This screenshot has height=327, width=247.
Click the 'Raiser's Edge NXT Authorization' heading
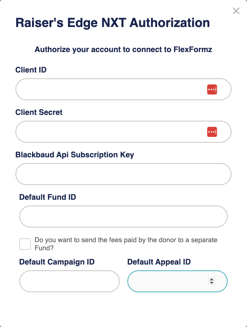(x=113, y=22)
